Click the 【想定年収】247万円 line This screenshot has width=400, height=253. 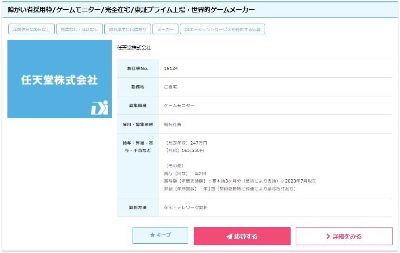[186, 143]
